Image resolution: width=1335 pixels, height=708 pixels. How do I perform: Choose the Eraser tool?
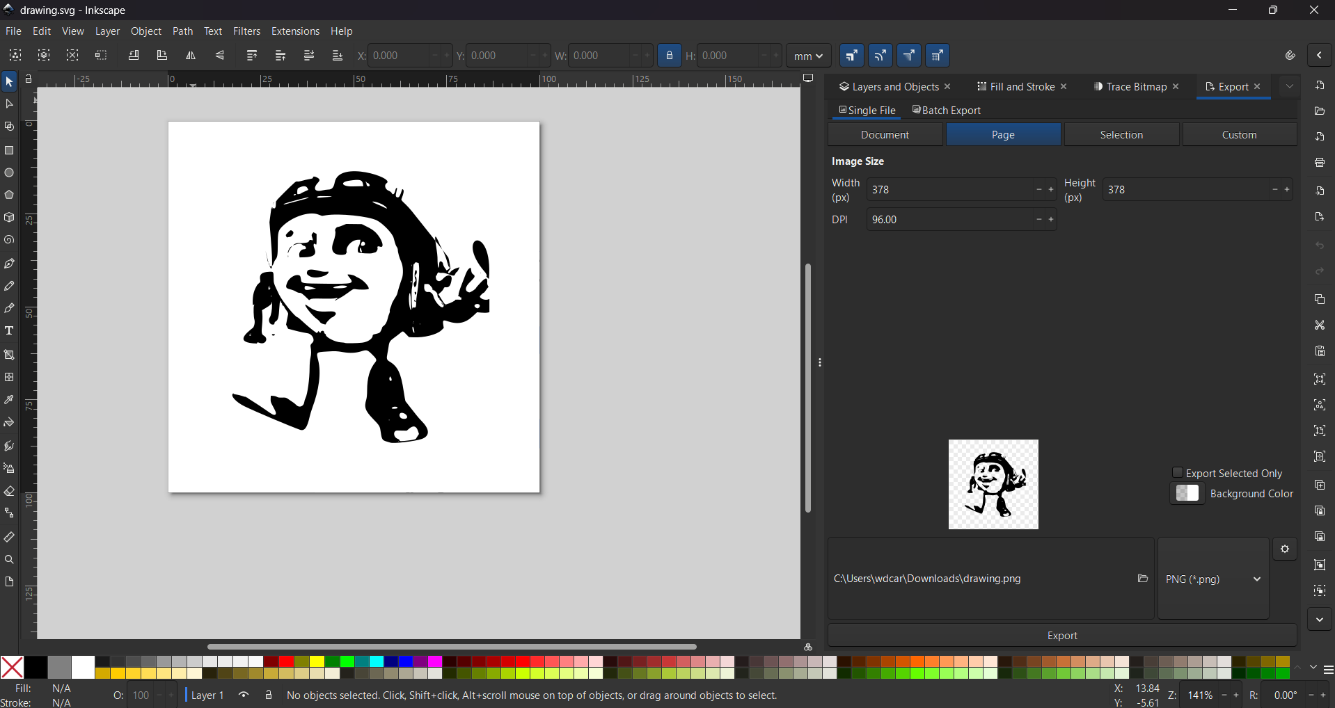point(9,492)
